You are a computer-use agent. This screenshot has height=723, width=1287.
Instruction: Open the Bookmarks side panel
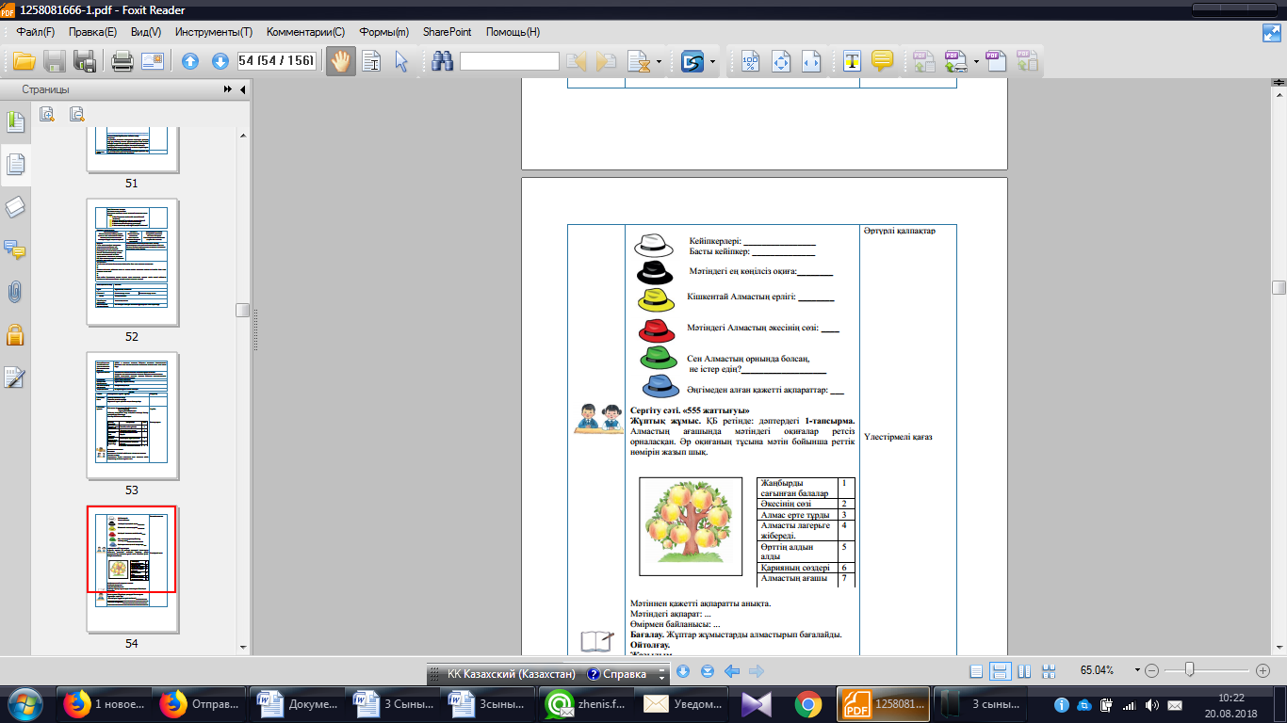16,122
